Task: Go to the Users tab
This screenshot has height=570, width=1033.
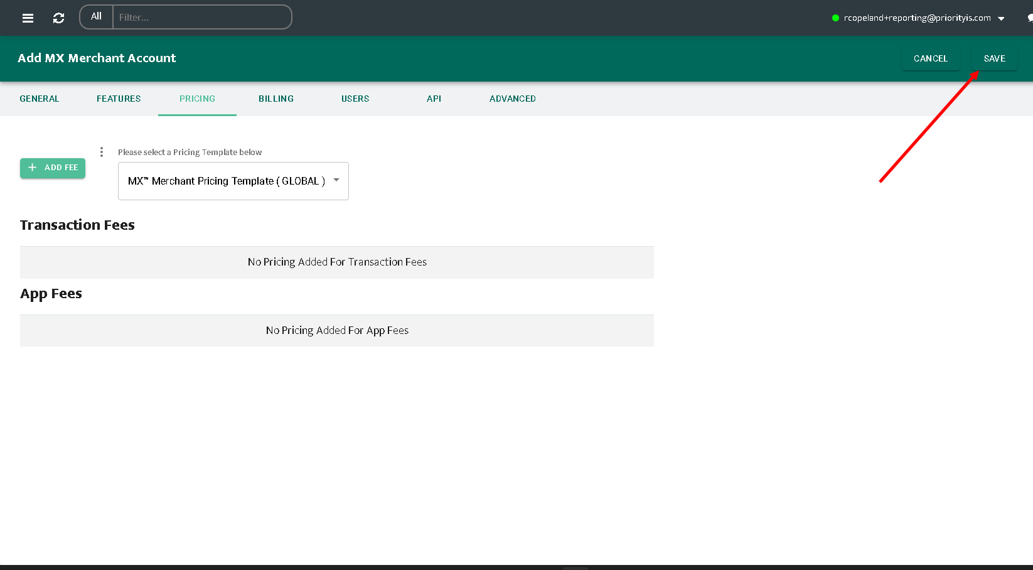Action: coord(355,99)
